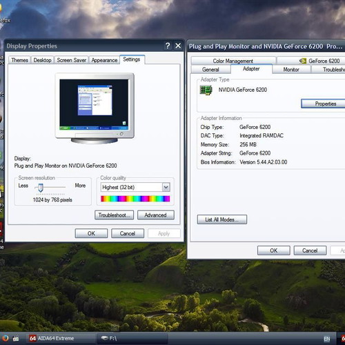Switch to the Themes tab
Viewport: 345px width, 345px height.
(x=19, y=60)
